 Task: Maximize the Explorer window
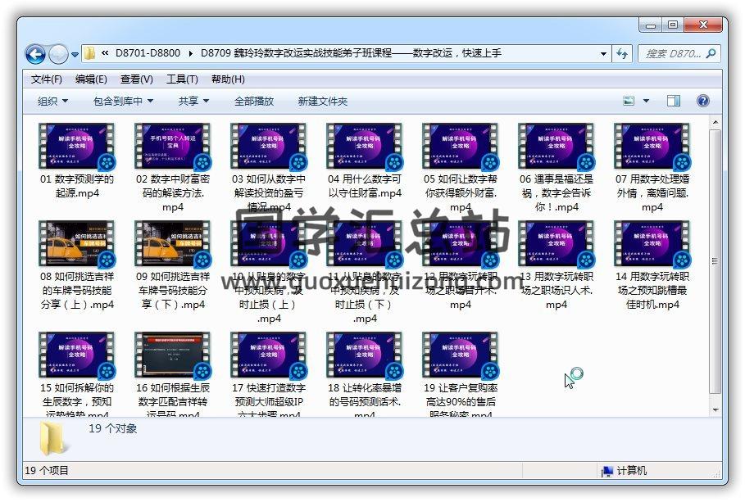point(673,25)
